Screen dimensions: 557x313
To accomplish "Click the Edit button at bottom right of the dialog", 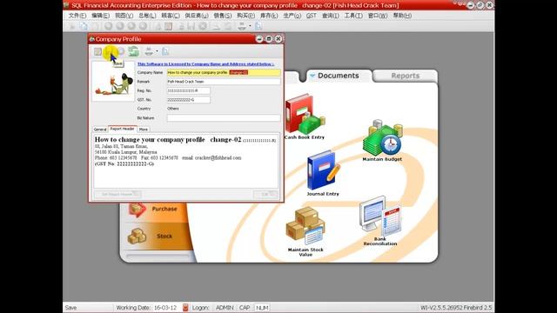I will (x=265, y=194).
